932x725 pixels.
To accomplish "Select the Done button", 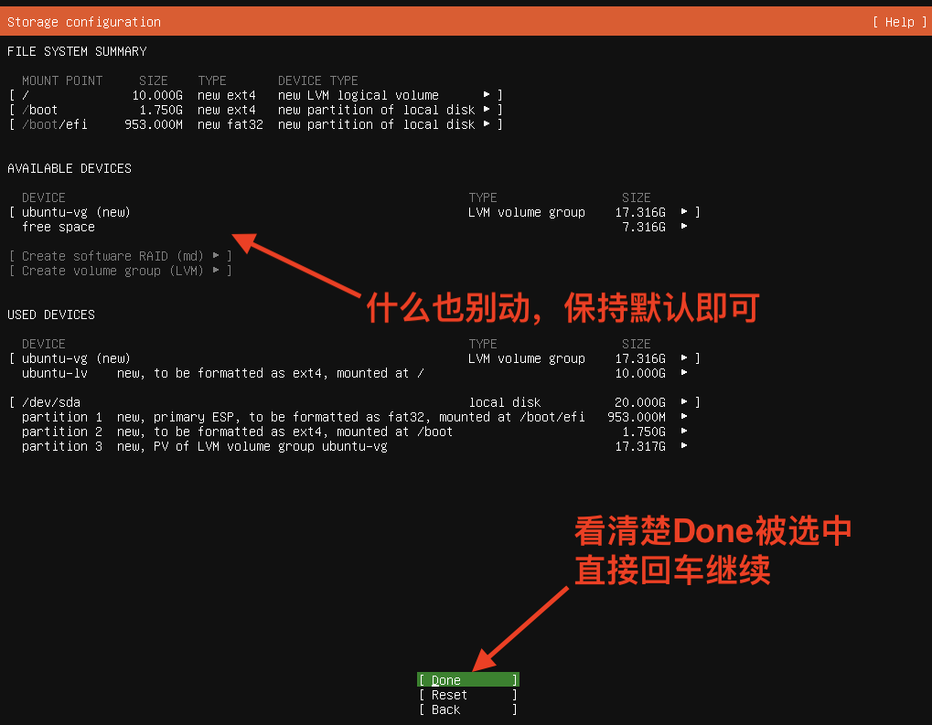I will pos(468,680).
